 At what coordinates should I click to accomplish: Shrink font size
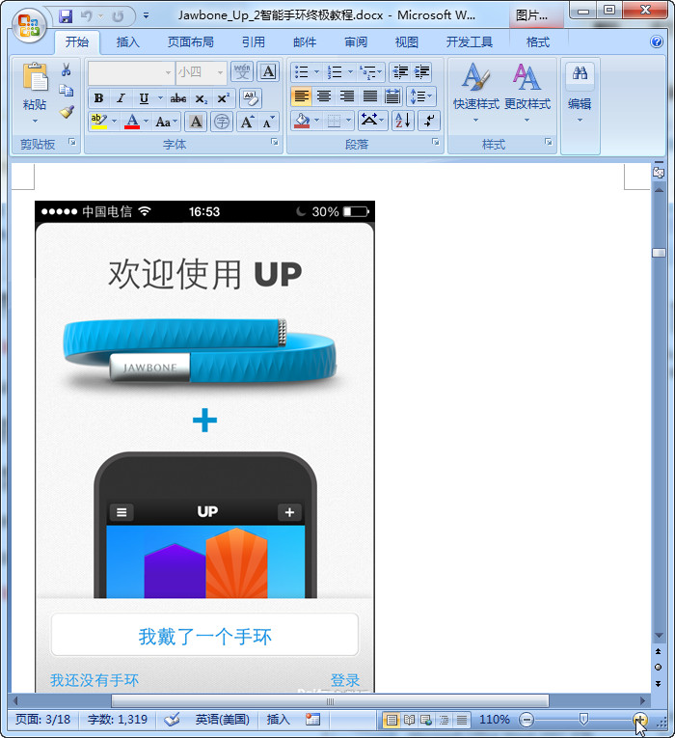pos(269,123)
